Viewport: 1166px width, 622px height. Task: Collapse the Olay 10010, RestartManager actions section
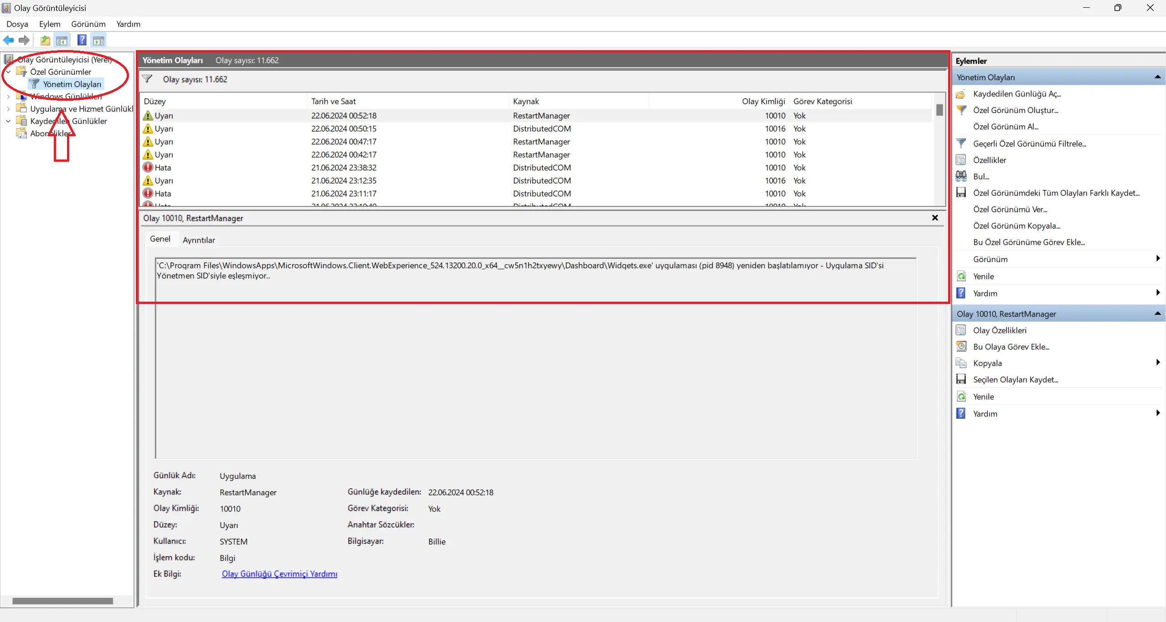click(1157, 314)
